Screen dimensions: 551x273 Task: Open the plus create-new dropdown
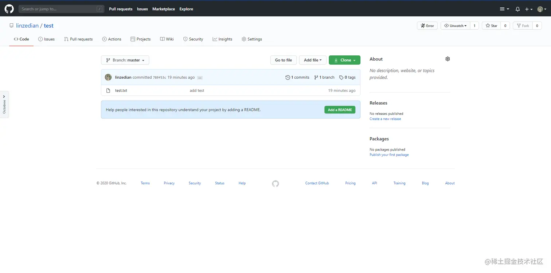pyautogui.click(x=529, y=9)
